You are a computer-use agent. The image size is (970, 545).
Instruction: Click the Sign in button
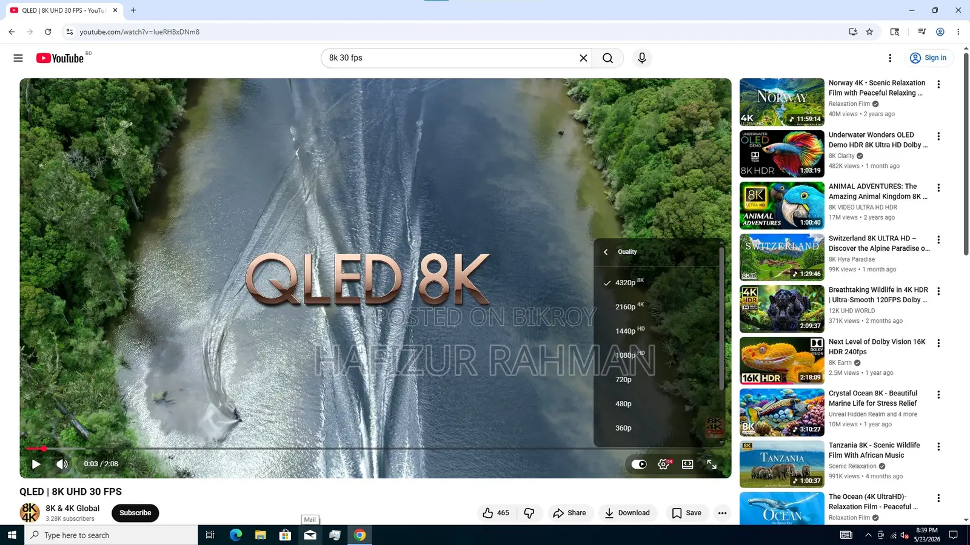point(928,58)
